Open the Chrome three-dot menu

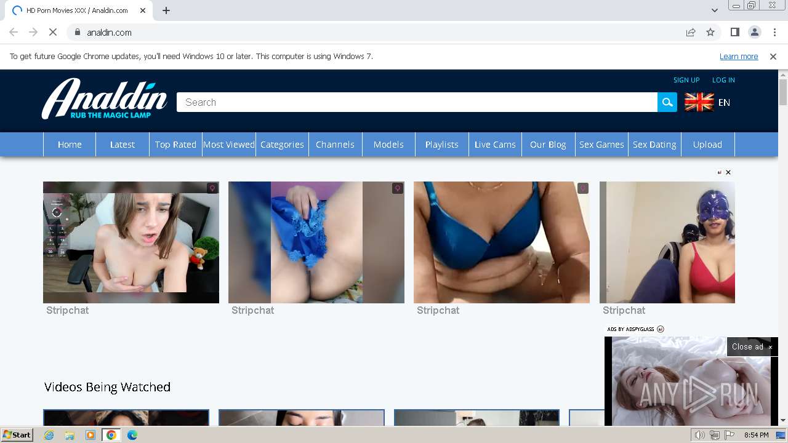774,32
